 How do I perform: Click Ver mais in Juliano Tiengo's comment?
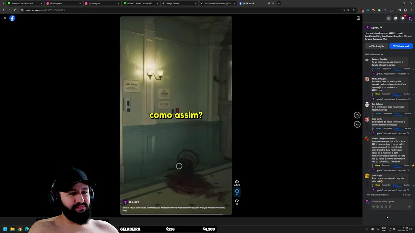pyautogui.click(x=396, y=161)
